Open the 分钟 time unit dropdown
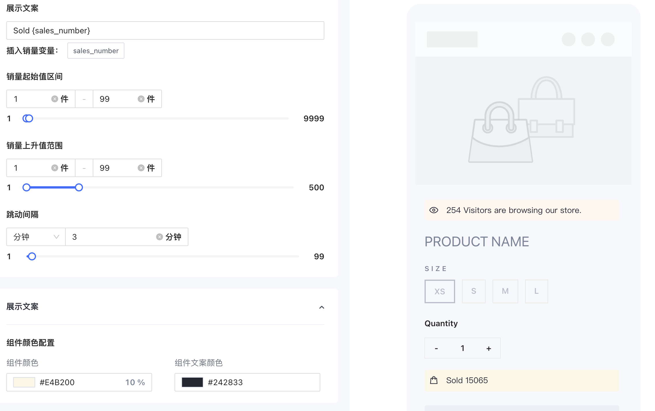Image resolution: width=655 pixels, height=411 pixels. click(x=36, y=237)
